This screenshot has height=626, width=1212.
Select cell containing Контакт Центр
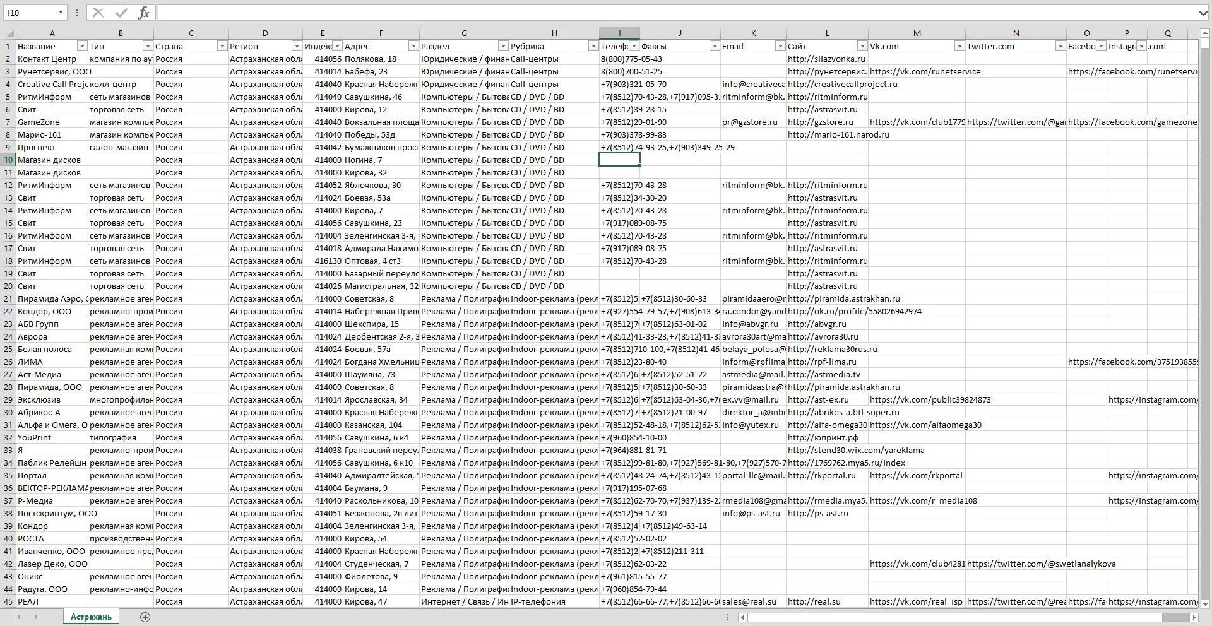pyautogui.click(x=52, y=59)
